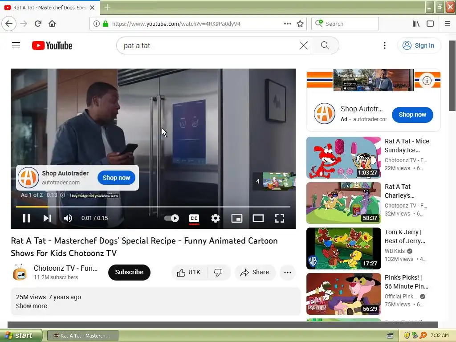
Task: Open YouTube settings three-dot menu
Action: pos(385,45)
